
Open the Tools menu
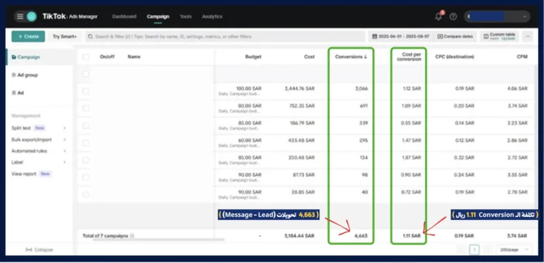point(186,16)
